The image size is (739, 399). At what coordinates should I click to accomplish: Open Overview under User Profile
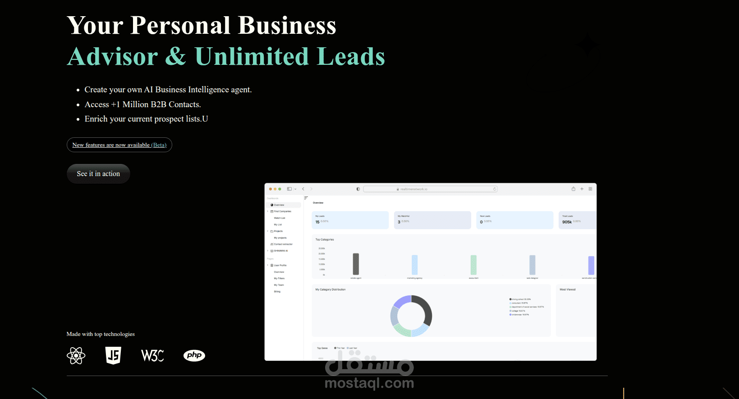click(279, 272)
